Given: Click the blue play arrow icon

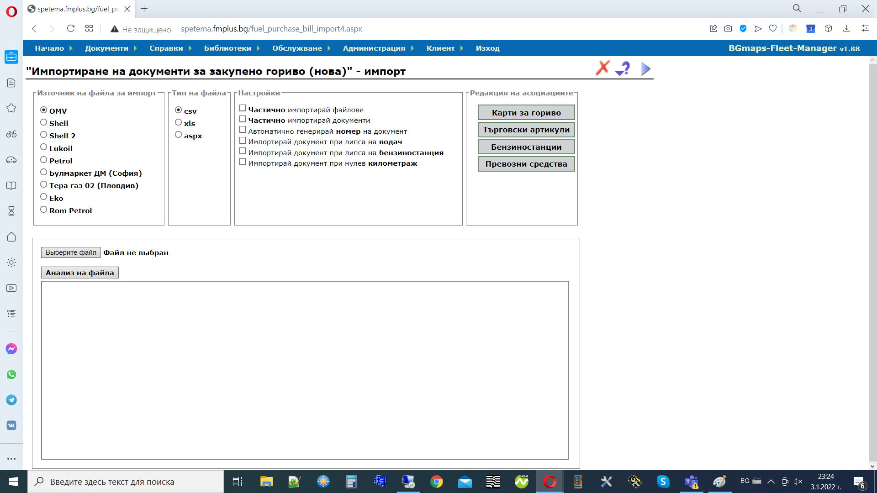Looking at the screenshot, I should click(x=645, y=69).
